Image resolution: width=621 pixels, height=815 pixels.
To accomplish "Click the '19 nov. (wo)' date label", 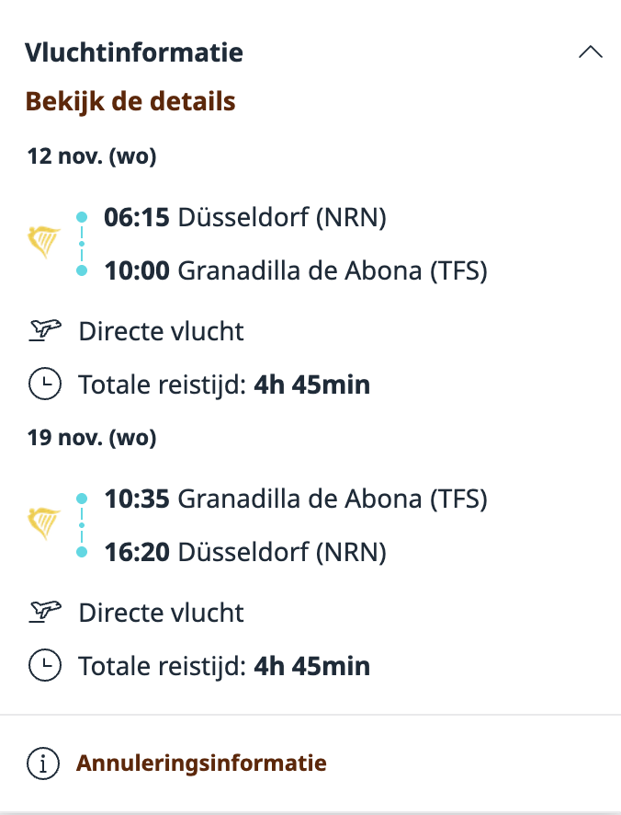I will (x=92, y=438).
